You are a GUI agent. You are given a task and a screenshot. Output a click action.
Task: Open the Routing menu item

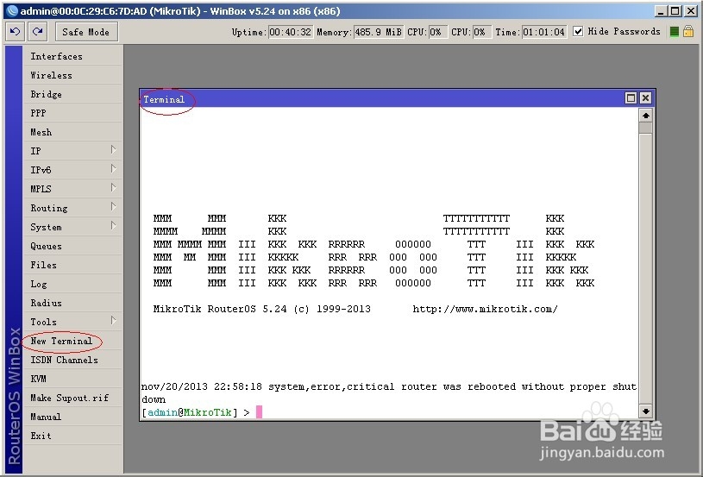pos(72,208)
